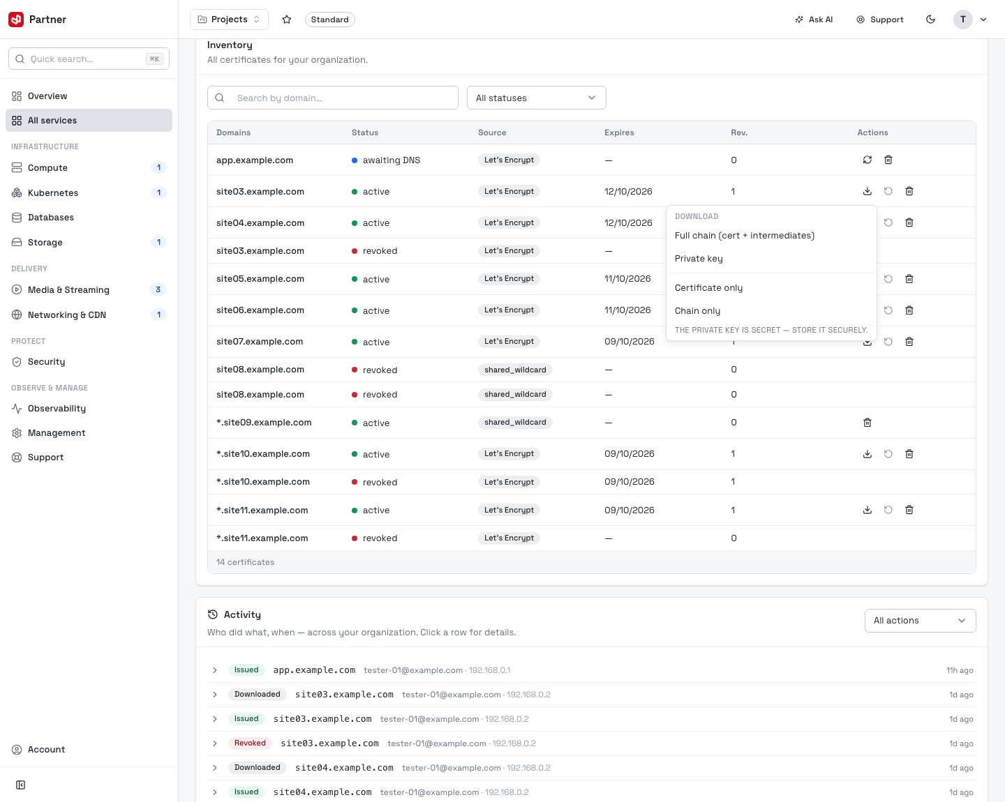Click the reissue icon for *.site10.example.com
1005x802 pixels.
click(x=888, y=454)
